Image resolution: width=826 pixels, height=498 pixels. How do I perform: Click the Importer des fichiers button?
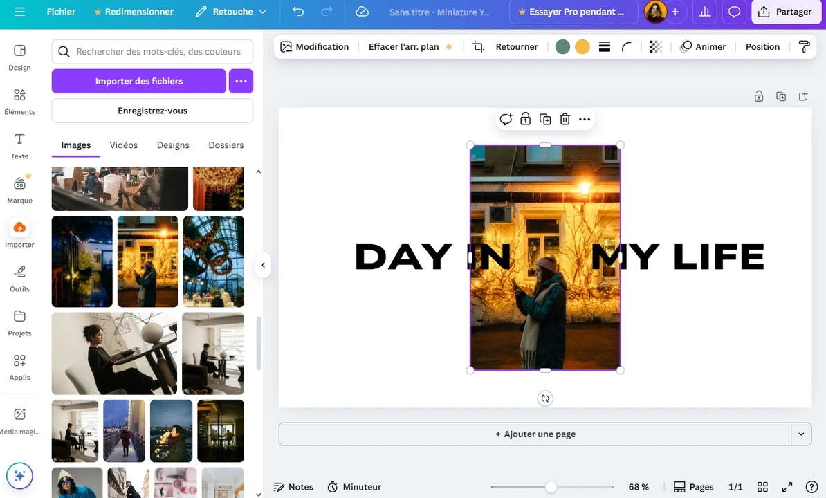tap(138, 81)
